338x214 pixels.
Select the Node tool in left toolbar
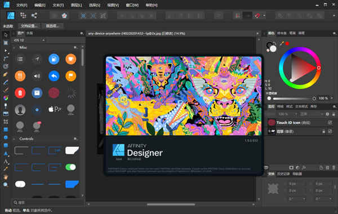click(6, 51)
